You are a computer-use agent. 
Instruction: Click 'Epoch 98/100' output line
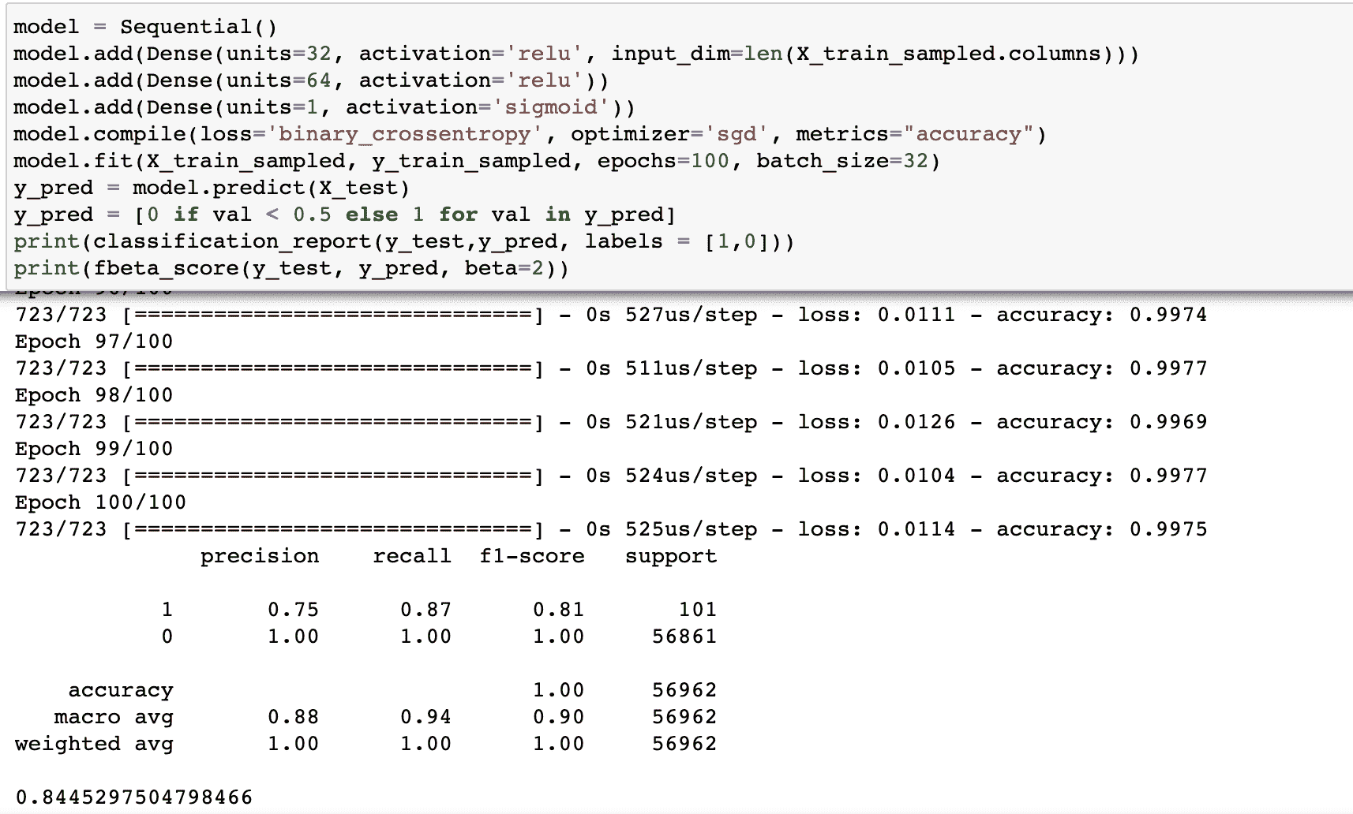pyautogui.click(x=94, y=395)
